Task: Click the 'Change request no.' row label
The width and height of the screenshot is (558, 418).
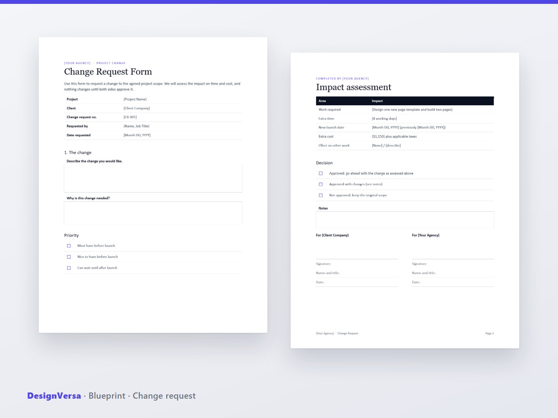Action: click(81, 117)
